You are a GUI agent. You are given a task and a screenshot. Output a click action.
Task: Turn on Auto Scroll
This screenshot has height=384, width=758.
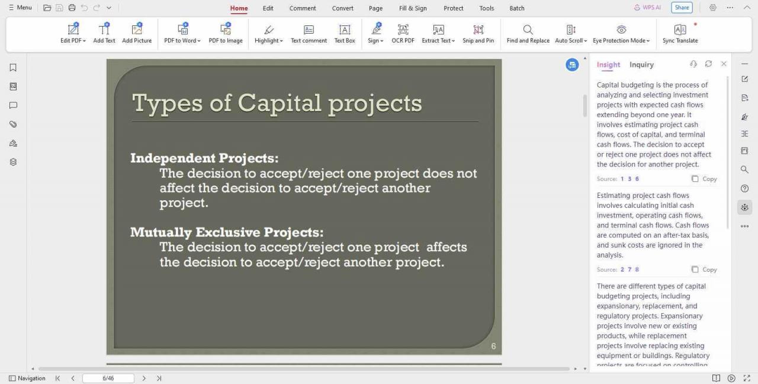click(569, 33)
